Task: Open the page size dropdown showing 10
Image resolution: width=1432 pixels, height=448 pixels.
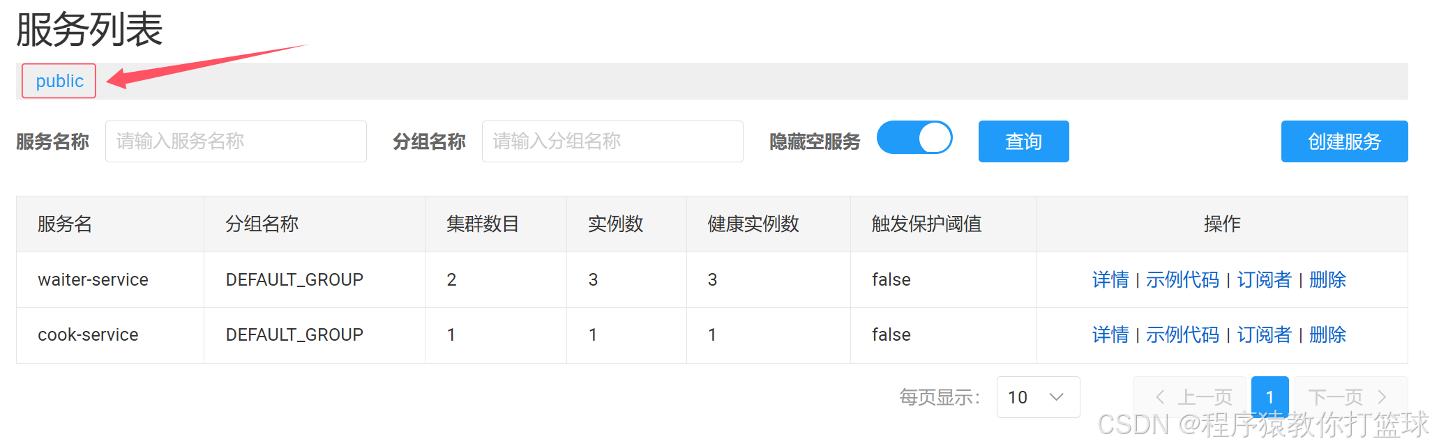Action: pos(1038,397)
